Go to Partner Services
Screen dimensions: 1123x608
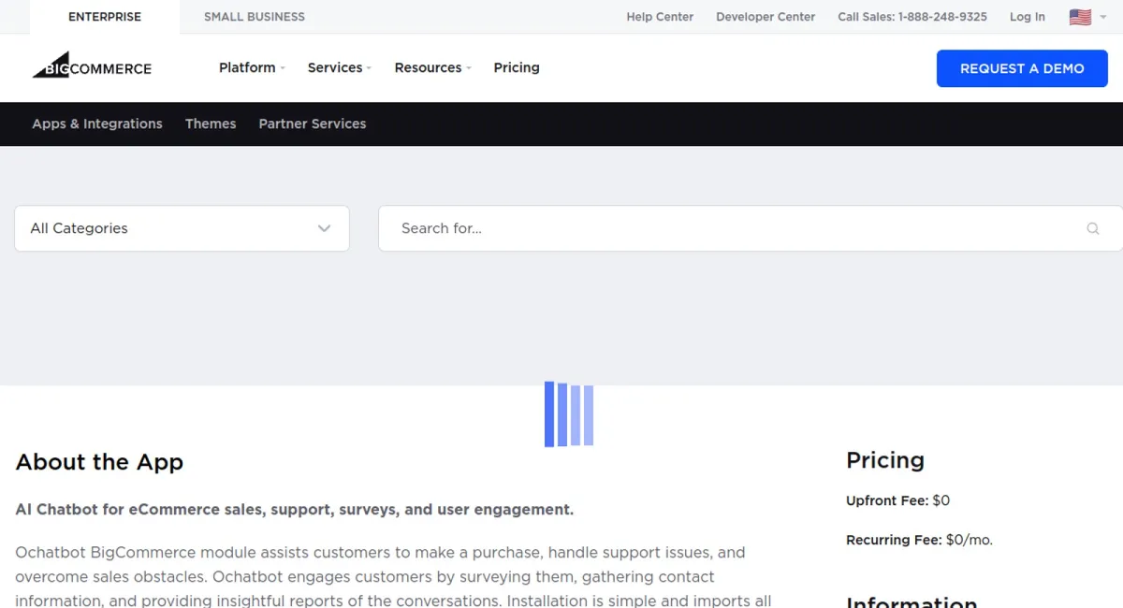(313, 123)
